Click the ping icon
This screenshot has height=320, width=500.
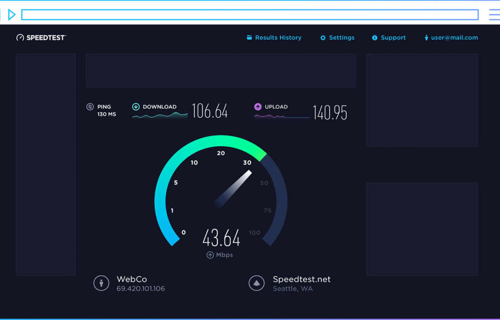(90, 107)
